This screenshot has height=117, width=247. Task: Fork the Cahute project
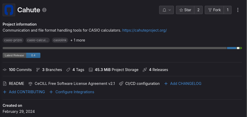(x=214, y=10)
